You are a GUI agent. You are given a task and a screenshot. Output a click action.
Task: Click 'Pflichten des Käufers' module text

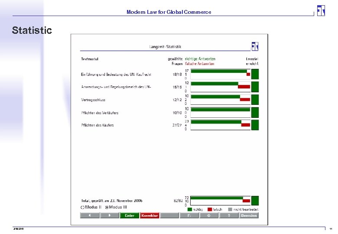coord(97,125)
